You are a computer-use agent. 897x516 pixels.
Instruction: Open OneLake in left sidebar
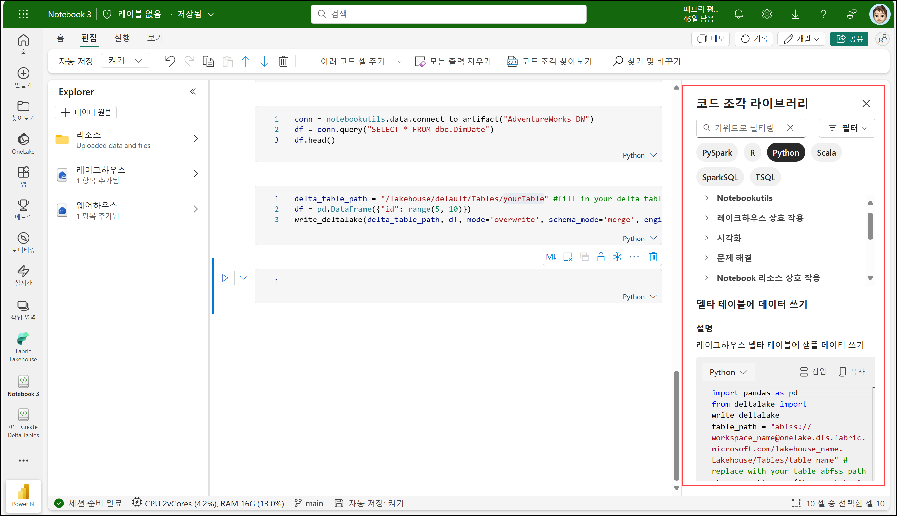[x=23, y=143]
